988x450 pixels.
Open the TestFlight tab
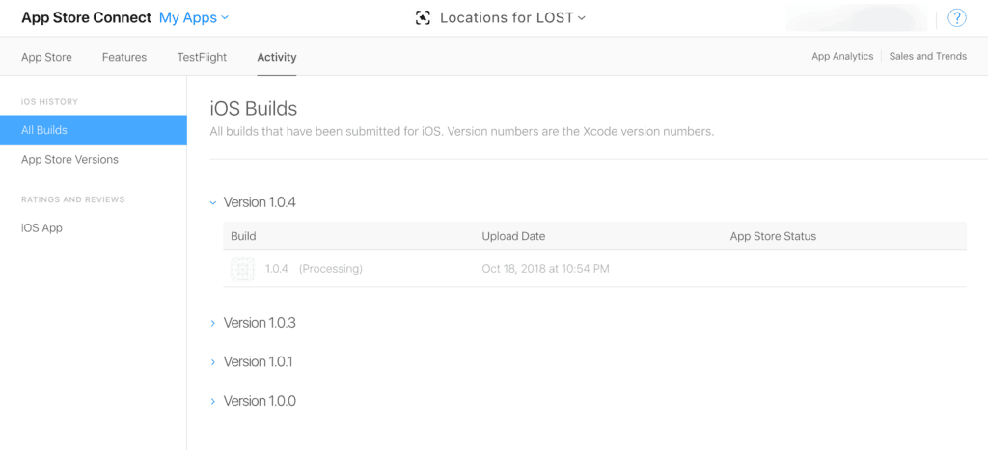(202, 57)
